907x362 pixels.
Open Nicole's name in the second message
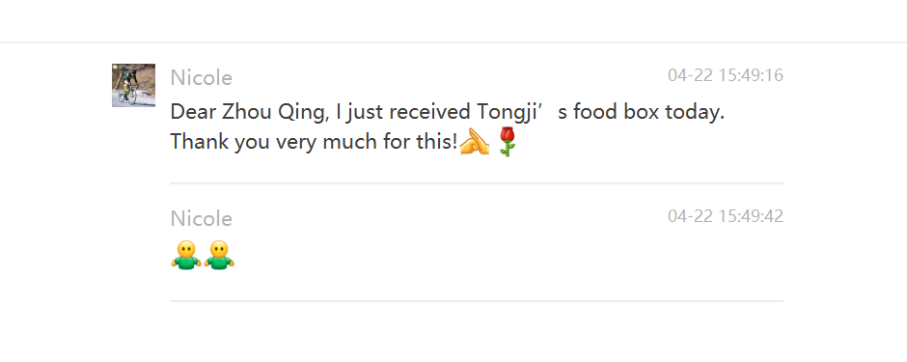coord(202,218)
